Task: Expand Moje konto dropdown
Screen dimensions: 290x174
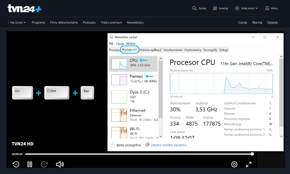Action: pyautogui.click(x=246, y=8)
